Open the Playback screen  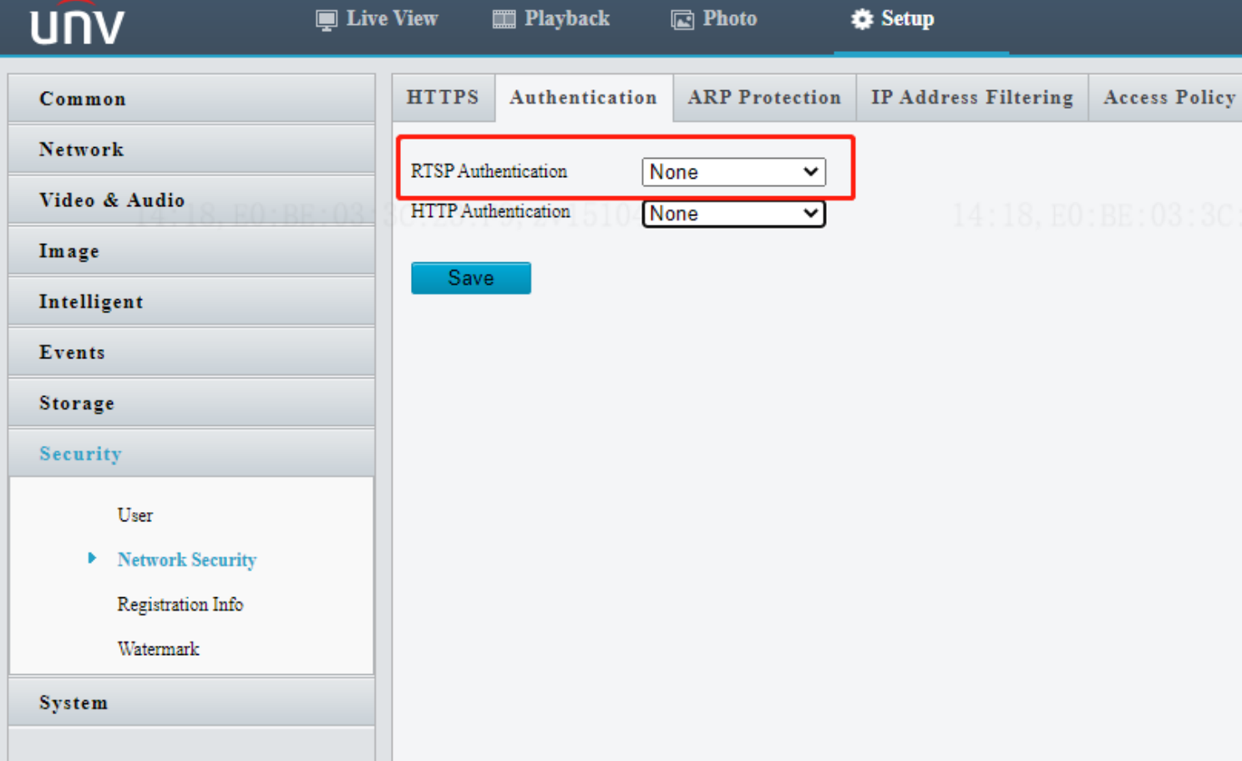(551, 18)
